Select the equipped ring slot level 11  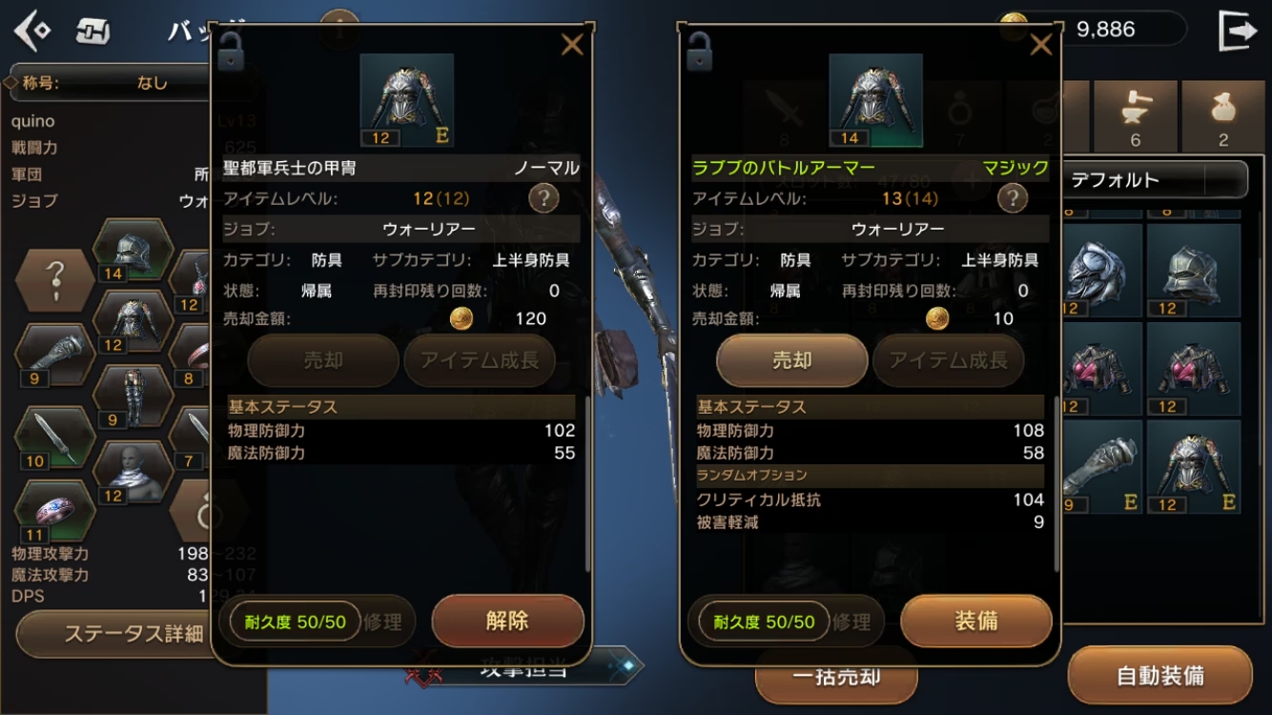click(x=55, y=512)
